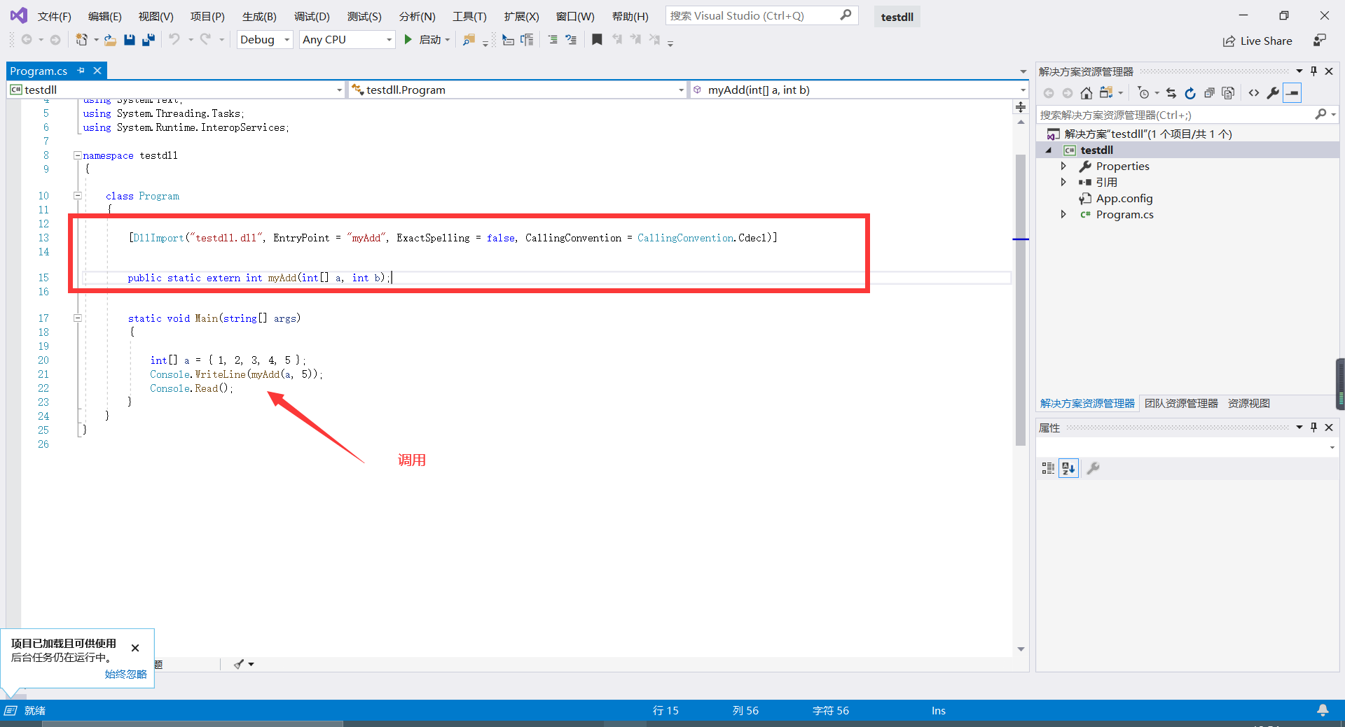Viewport: 1345px width, 727px height.
Task: Click the Comment selected lines icon
Action: (553, 40)
